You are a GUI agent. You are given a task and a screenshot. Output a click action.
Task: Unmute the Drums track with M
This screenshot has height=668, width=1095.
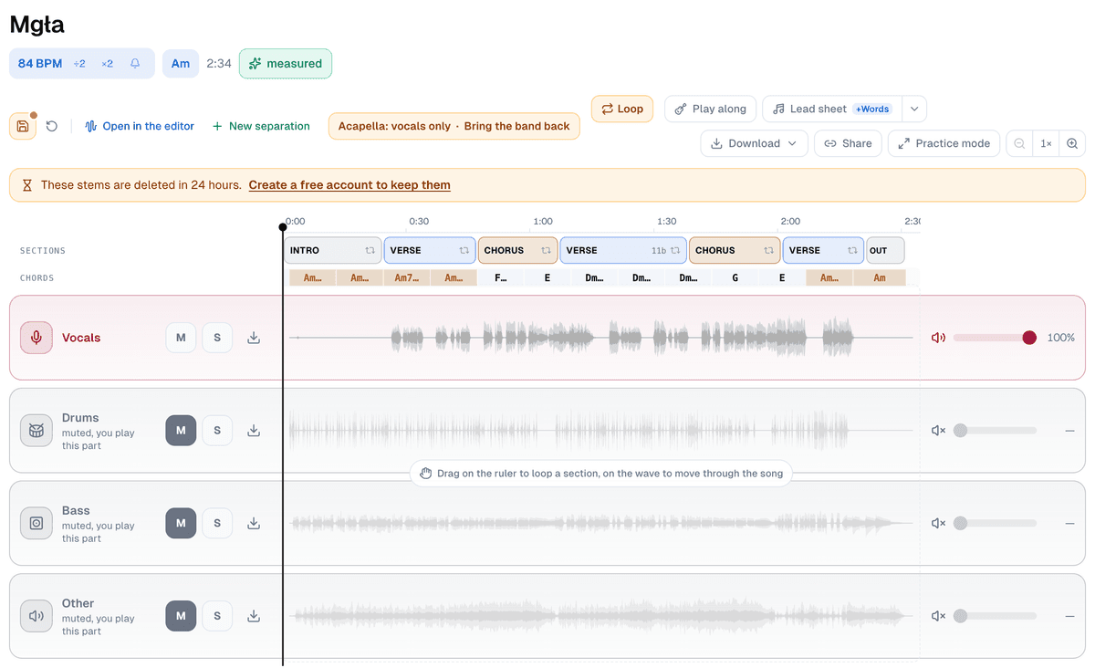click(x=181, y=431)
